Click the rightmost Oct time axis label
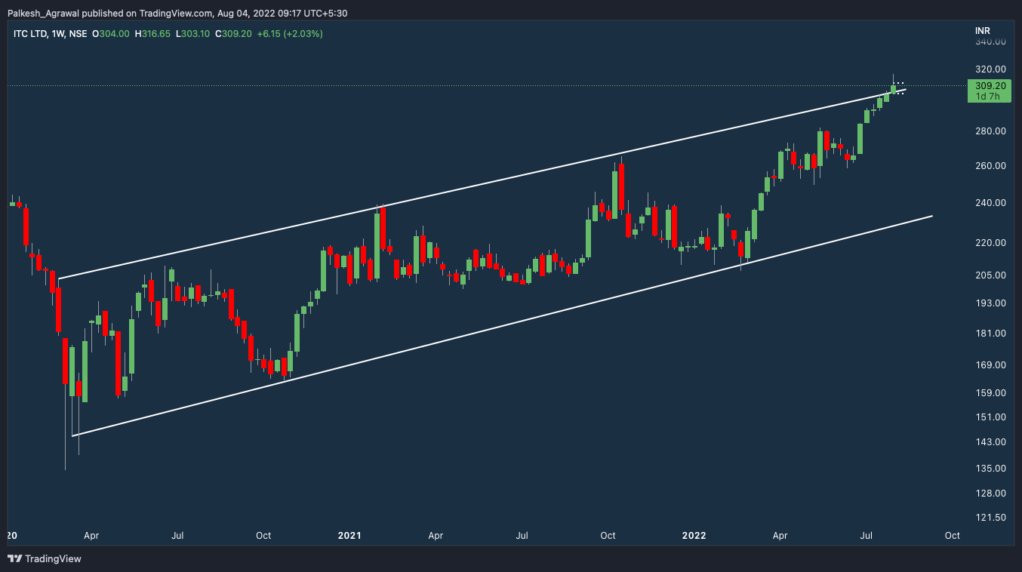This screenshot has width=1022, height=572. click(x=953, y=536)
